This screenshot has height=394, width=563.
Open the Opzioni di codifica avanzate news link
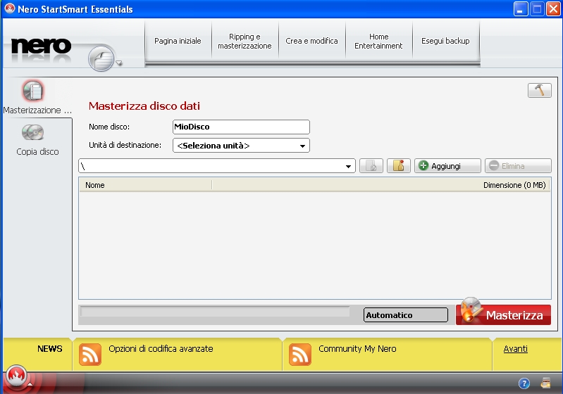point(161,348)
